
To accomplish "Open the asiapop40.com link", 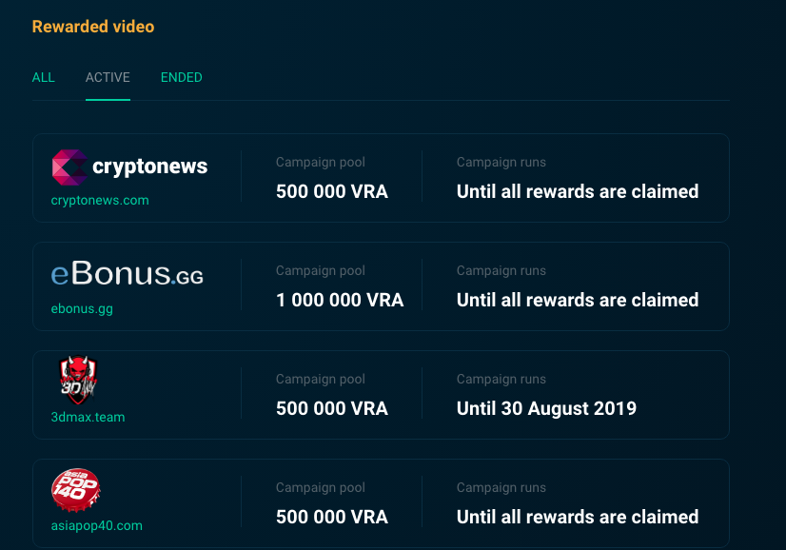I will pyautogui.click(x=96, y=525).
